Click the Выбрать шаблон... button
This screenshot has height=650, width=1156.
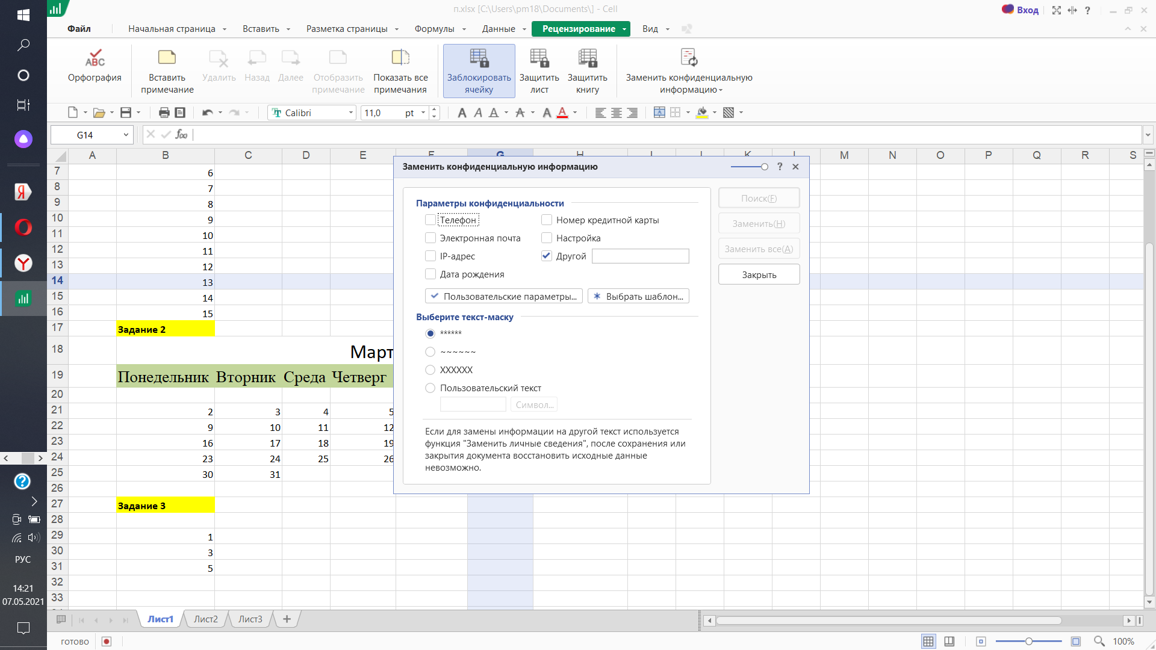pyautogui.click(x=638, y=296)
